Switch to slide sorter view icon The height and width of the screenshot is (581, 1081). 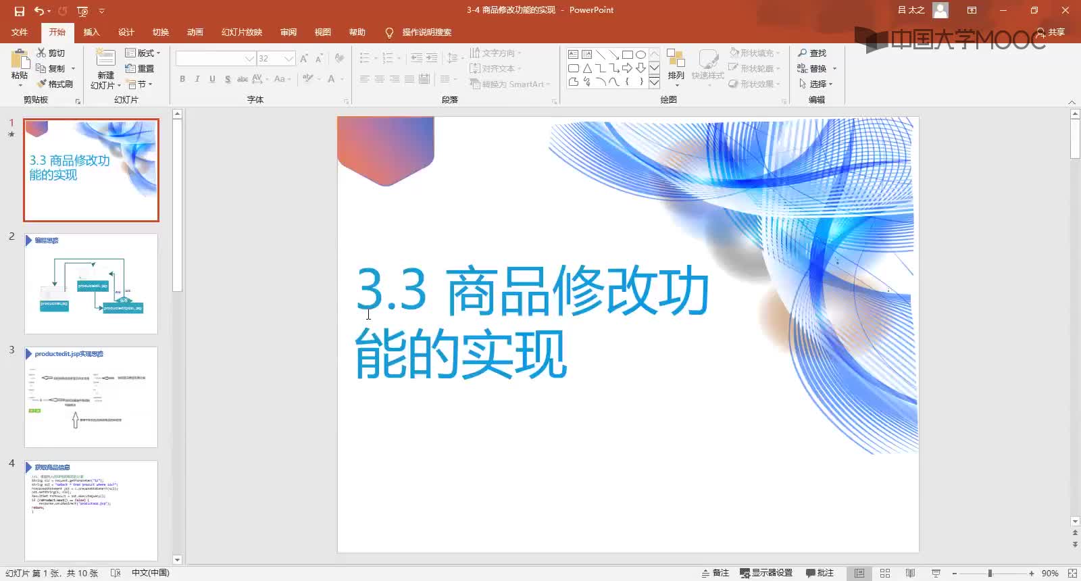pyautogui.click(x=885, y=573)
